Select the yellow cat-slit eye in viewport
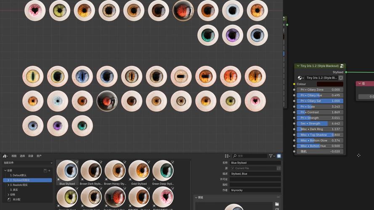374x210 pixels. click(33, 76)
